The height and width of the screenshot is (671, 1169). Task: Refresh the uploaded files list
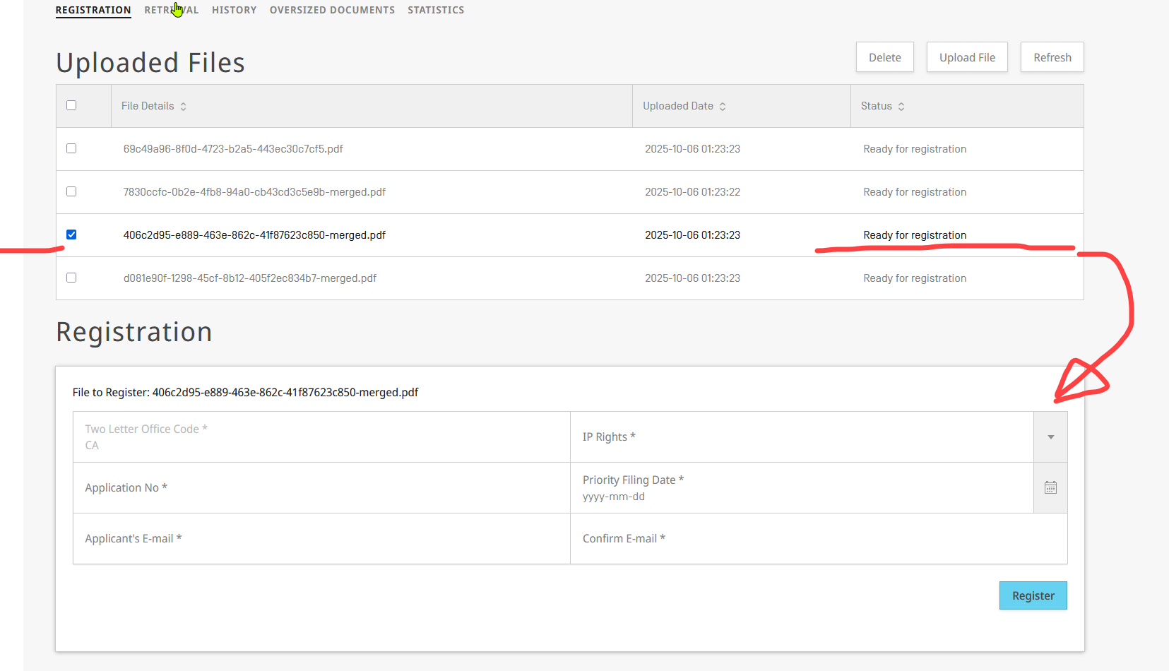point(1052,57)
